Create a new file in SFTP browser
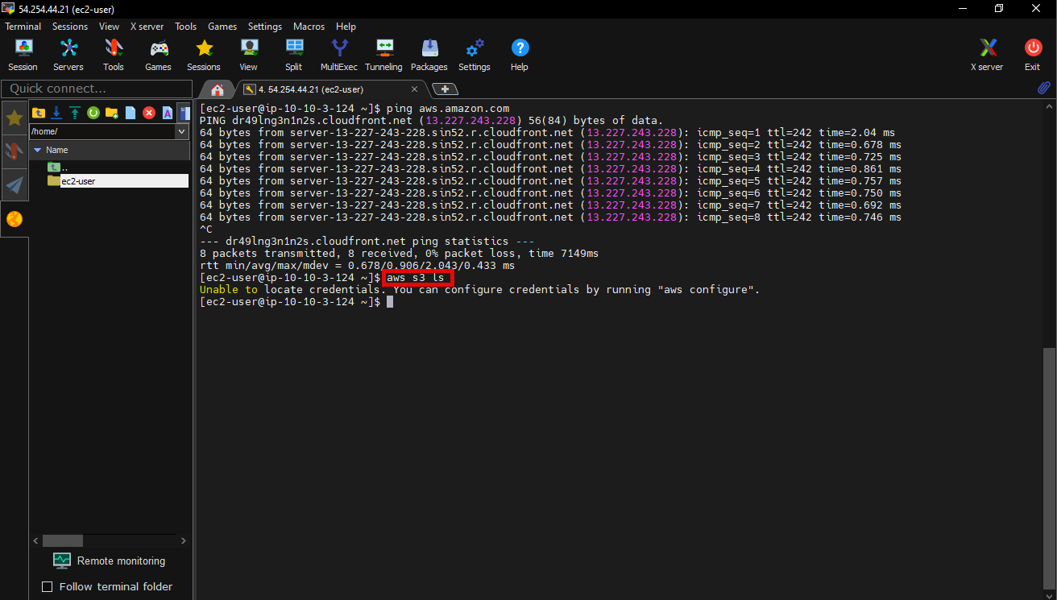 (131, 113)
